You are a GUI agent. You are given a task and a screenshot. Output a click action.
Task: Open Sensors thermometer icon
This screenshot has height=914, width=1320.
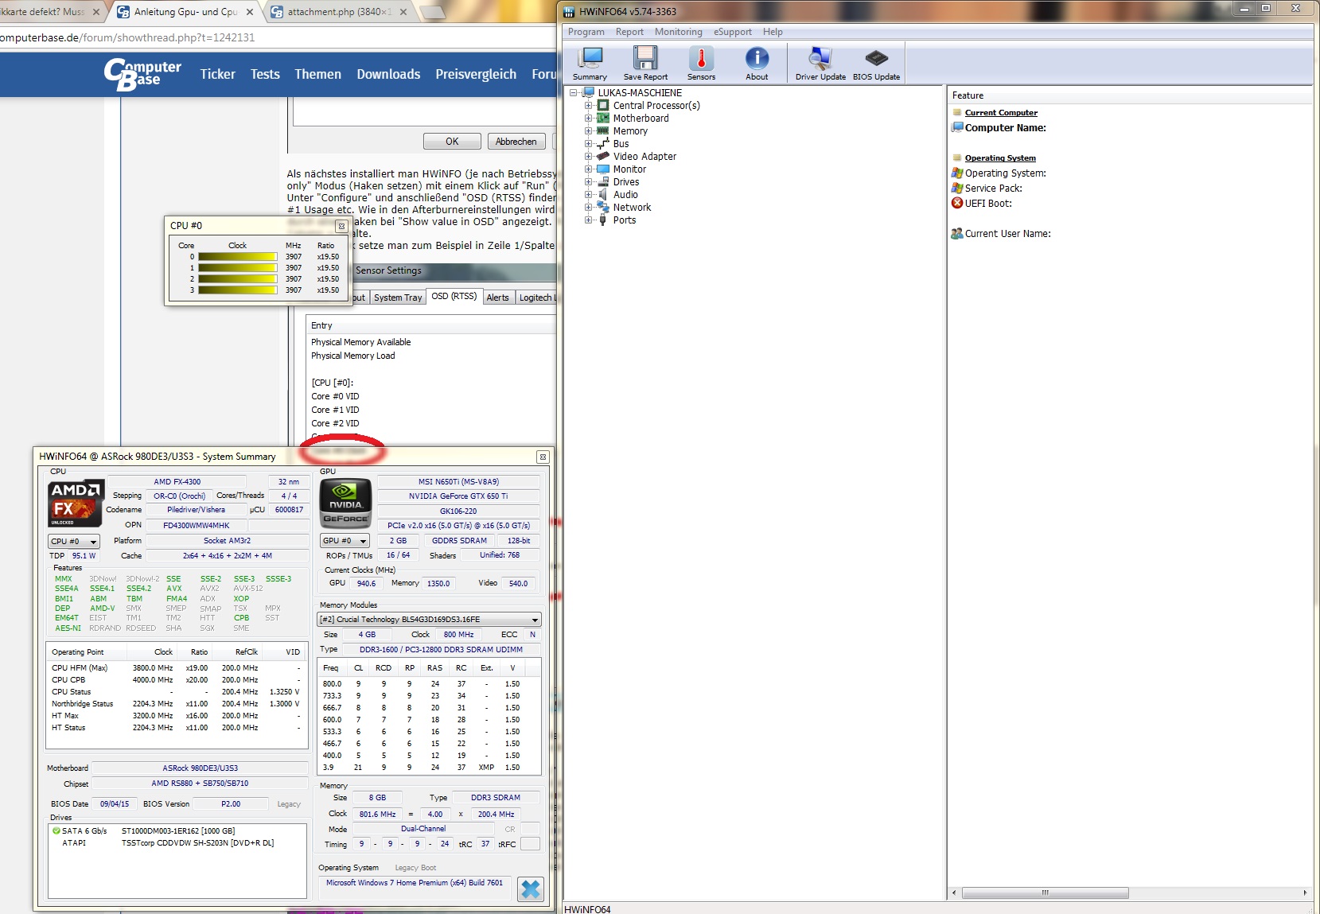tap(701, 64)
